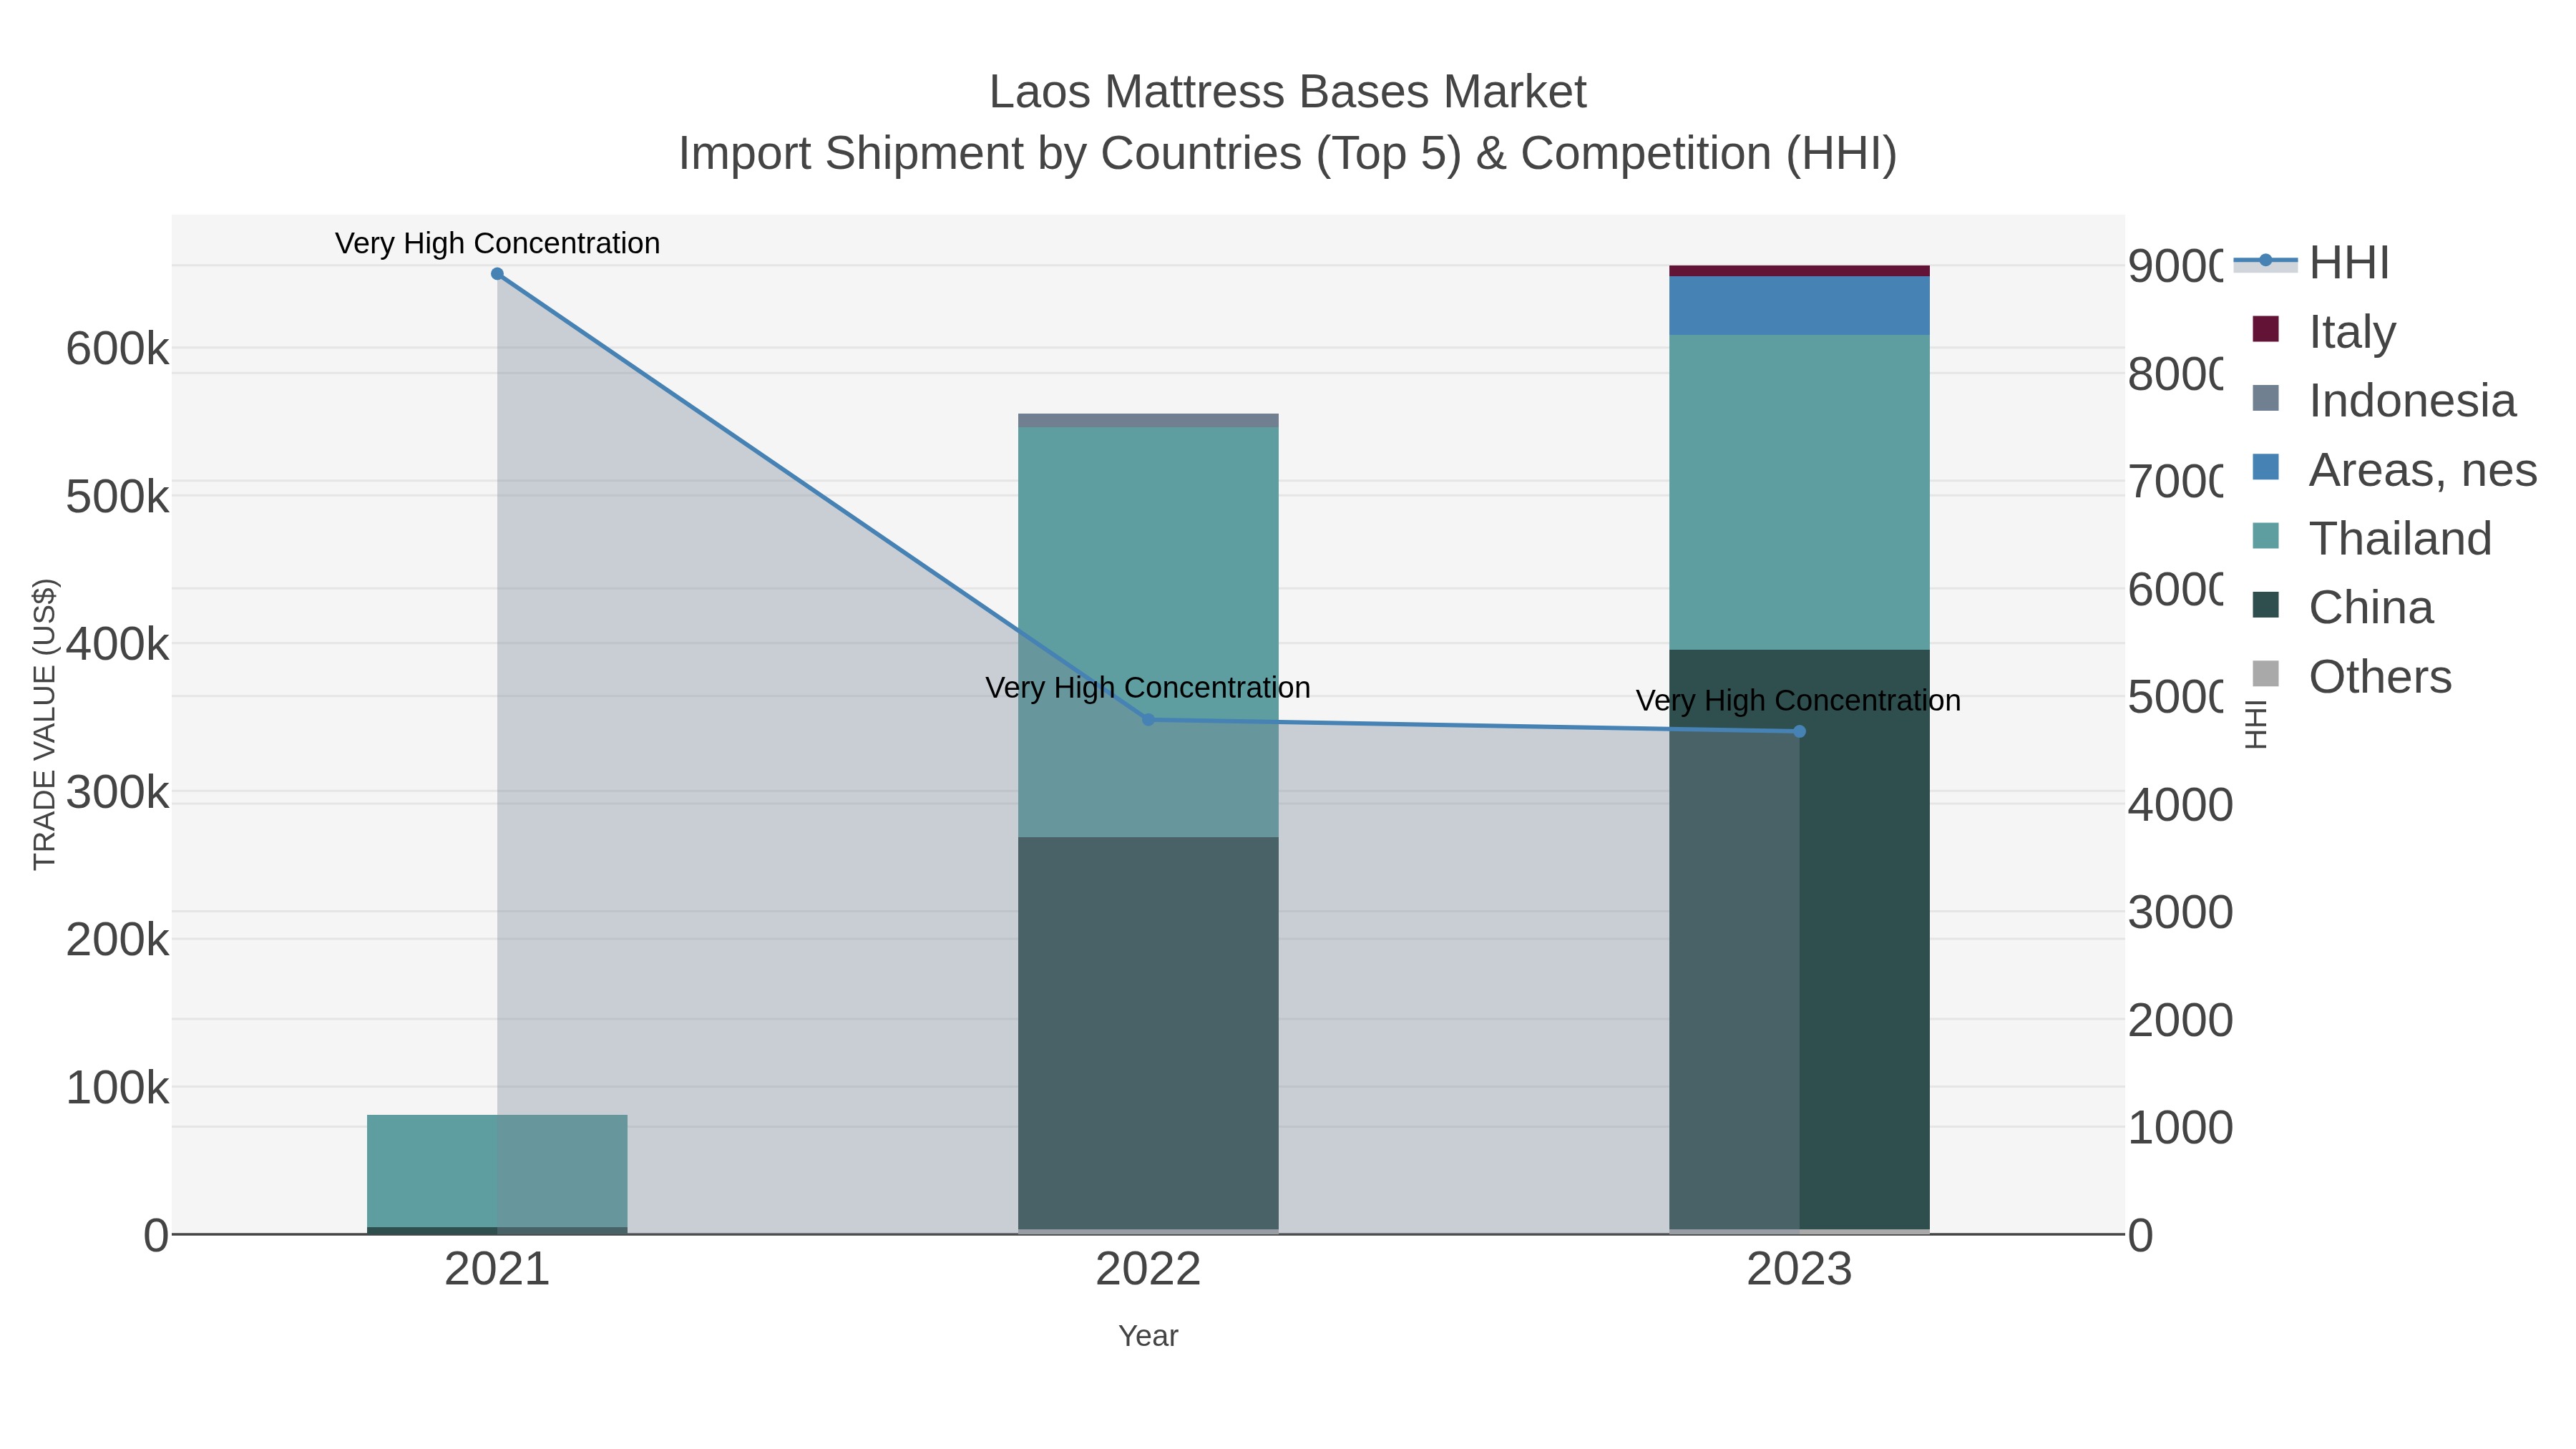This screenshot has height=1449, width=2576.
Task: Toggle the Italy legend entry
Action: click(2324, 332)
